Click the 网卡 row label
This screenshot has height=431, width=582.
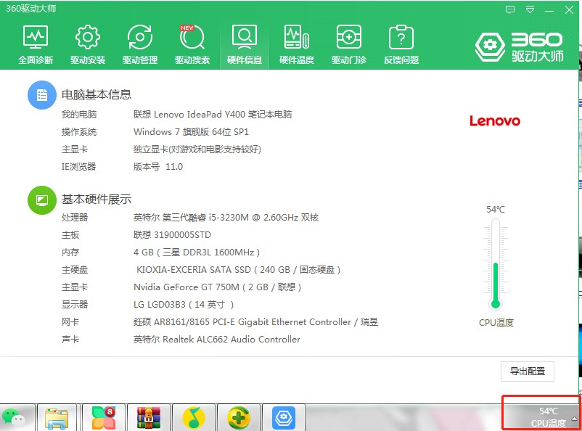coord(70,322)
